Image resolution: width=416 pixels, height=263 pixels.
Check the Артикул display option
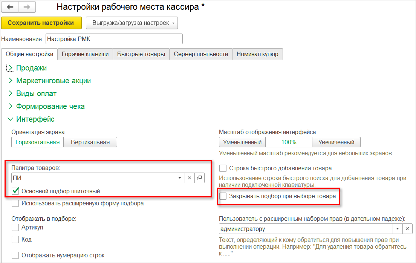(x=15, y=227)
